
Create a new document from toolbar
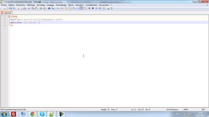[4, 8]
